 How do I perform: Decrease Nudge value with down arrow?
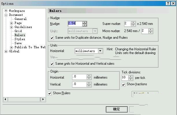[84, 25]
